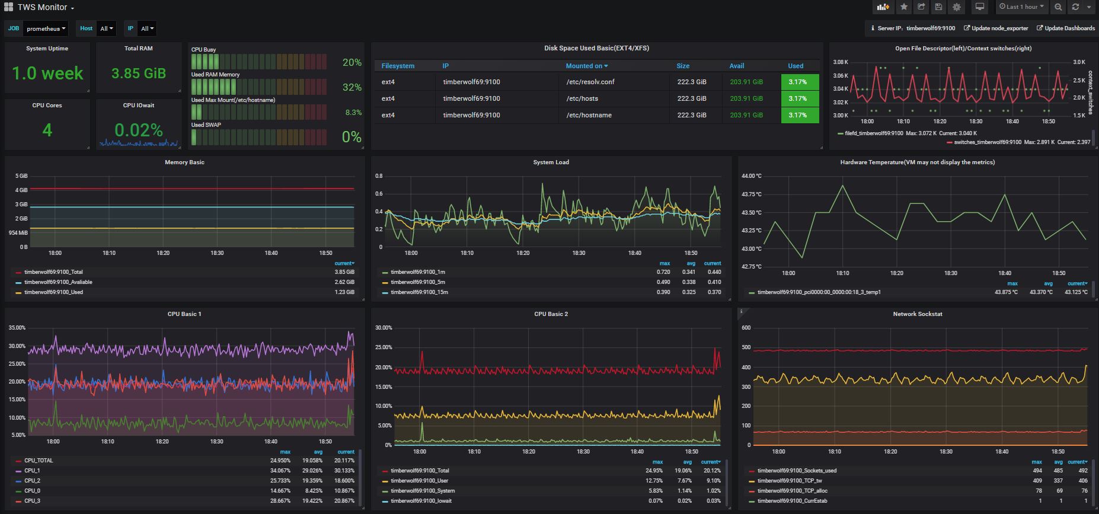Open the refresh interval dropdown arrow
This screenshot has width=1099, height=514.
[x=1089, y=7]
